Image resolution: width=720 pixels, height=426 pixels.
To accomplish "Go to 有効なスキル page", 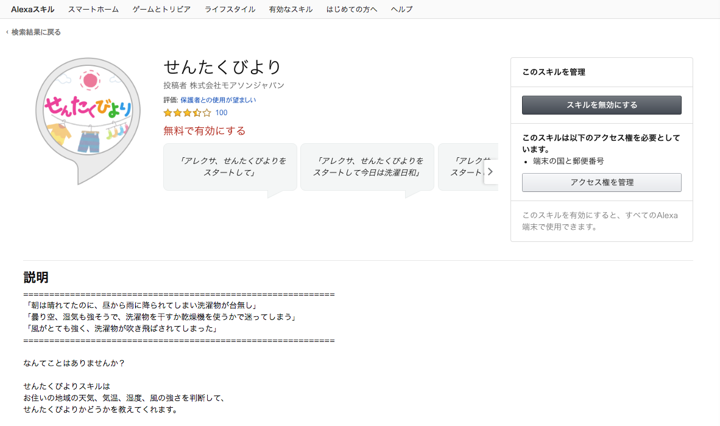I will (291, 9).
